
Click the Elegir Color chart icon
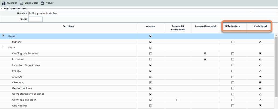[x=22, y=3]
